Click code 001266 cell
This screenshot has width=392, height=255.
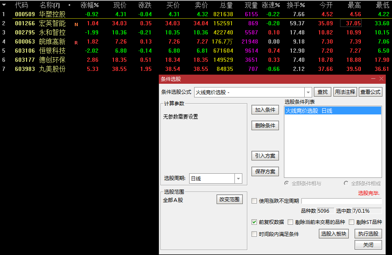(x=25, y=24)
